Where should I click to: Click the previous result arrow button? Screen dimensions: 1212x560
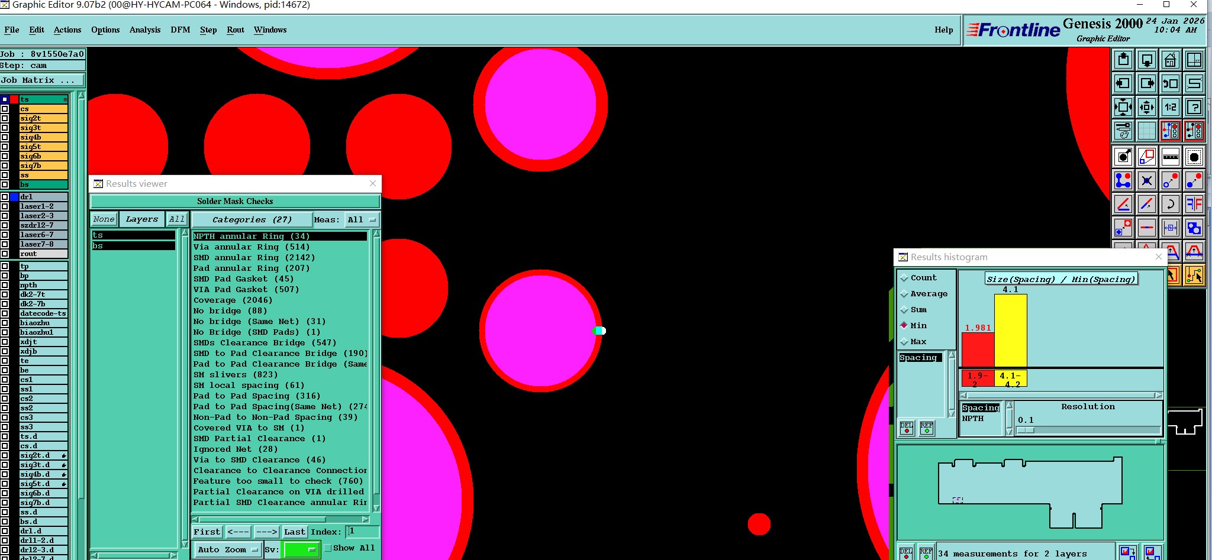pos(238,532)
